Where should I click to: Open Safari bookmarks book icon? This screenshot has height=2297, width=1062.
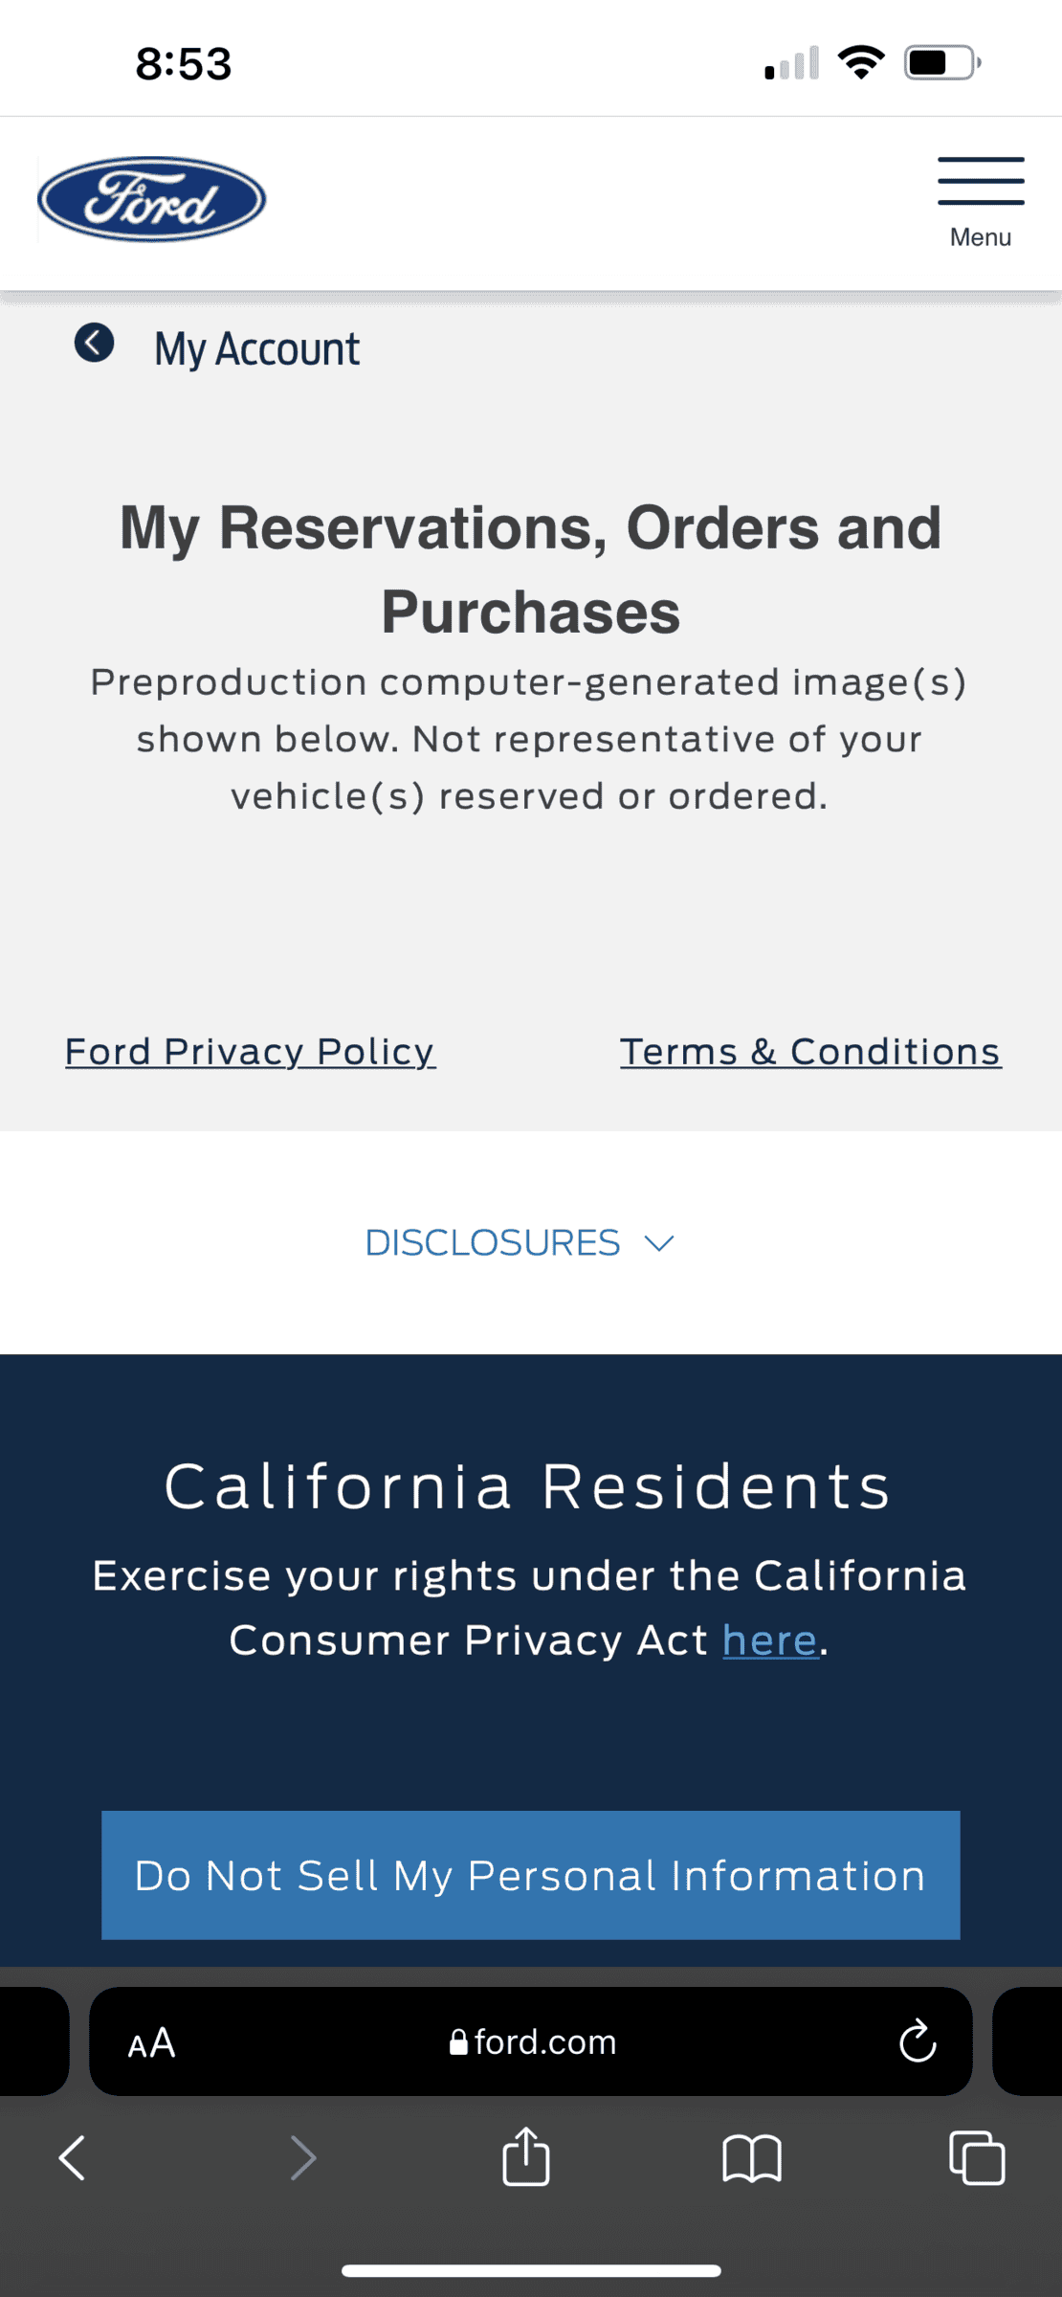(752, 2158)
